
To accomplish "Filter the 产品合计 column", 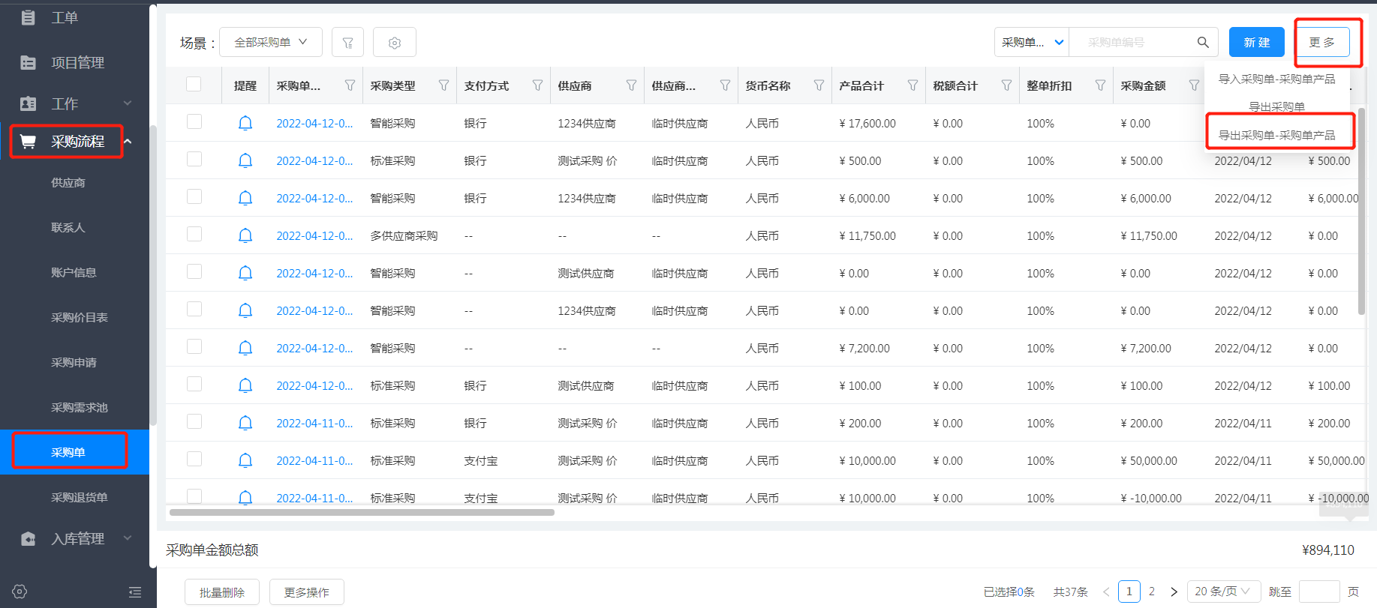I will click(x=912, y=85).
